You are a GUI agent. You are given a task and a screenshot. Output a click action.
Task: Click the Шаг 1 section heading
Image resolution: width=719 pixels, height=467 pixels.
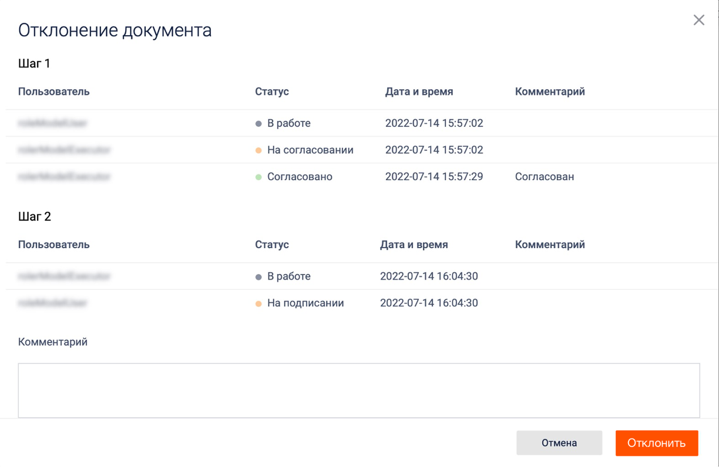pos(34,63)
